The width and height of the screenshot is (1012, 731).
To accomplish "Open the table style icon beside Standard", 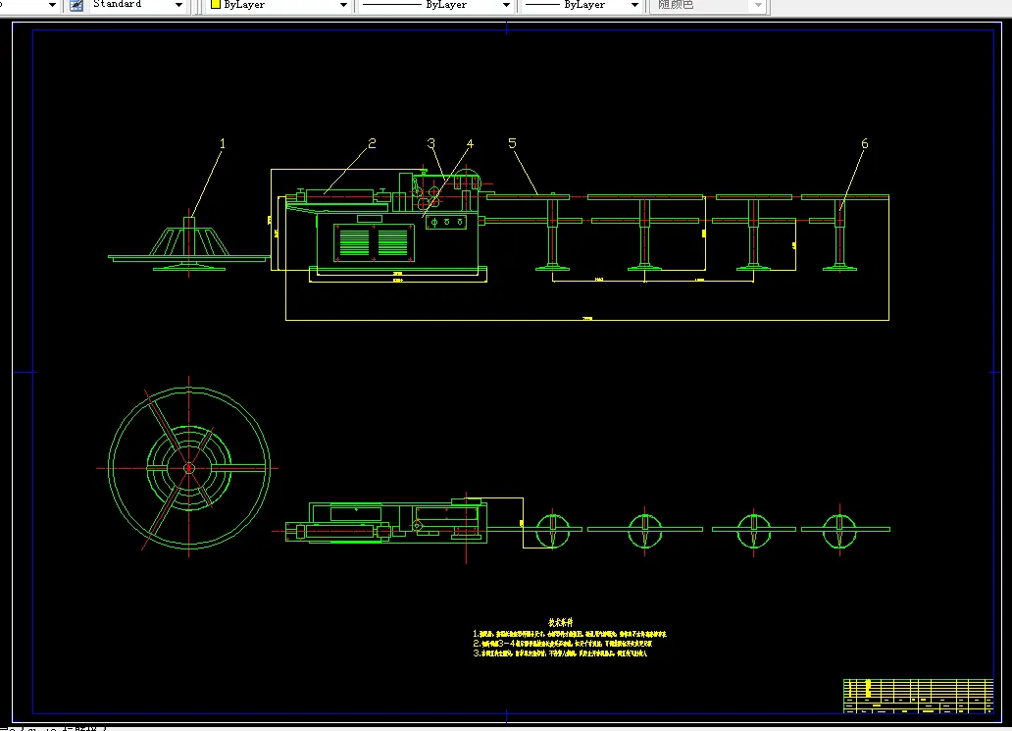I will pos(76,5).
